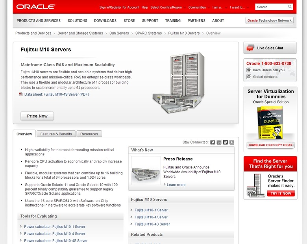
Task: Click the 'Tools for Evaluating' heading
Action: point(39,216)
